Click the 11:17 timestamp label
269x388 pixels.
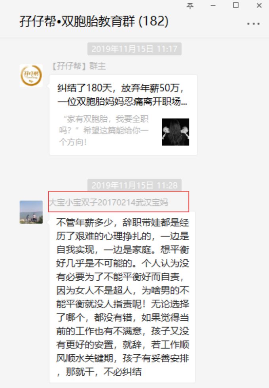134,49
